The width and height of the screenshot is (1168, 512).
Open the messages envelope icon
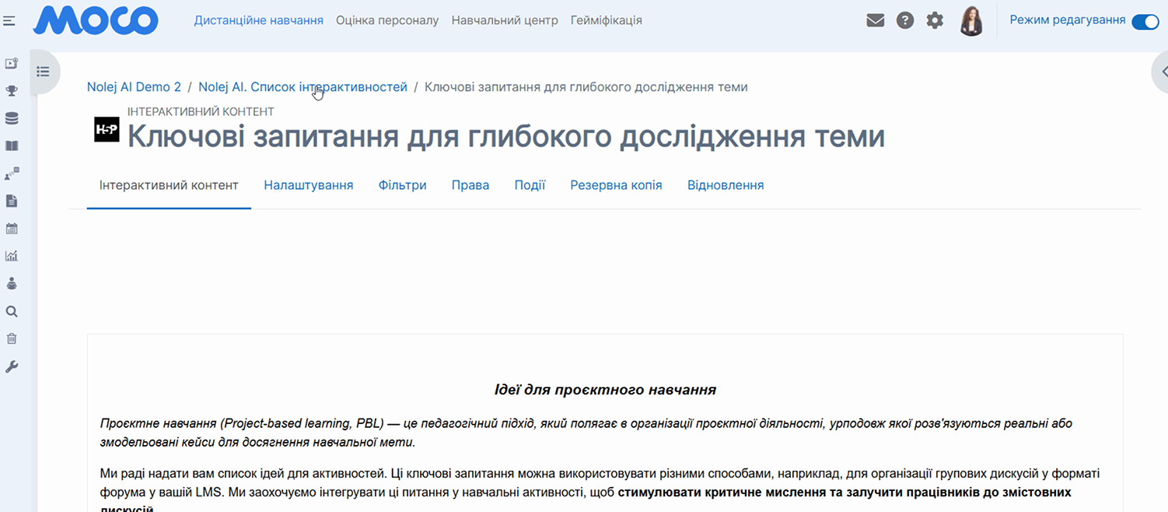point(875,21)
